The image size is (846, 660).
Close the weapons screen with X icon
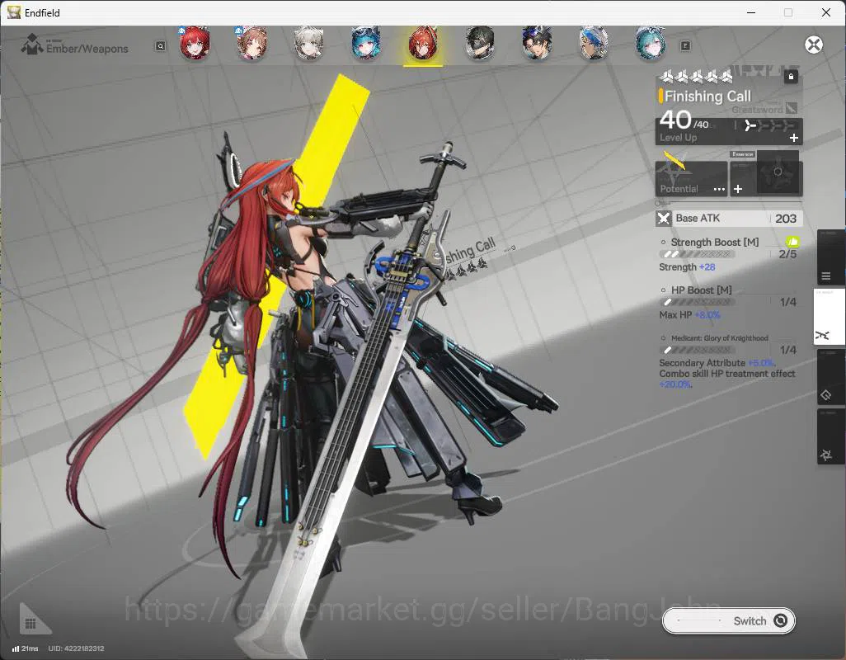[x=814, y=45]
